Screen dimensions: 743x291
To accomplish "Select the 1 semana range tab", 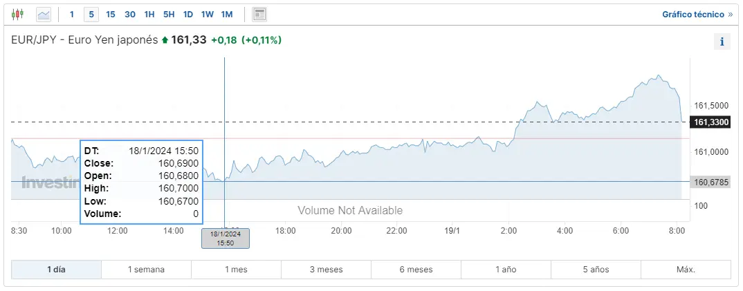I will [x=147, y=270].
